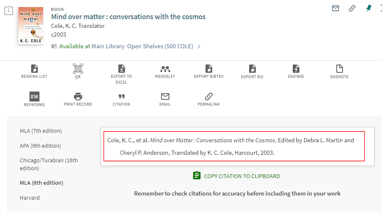Switch to APA (6th edition) style

[x=40, y=146]
